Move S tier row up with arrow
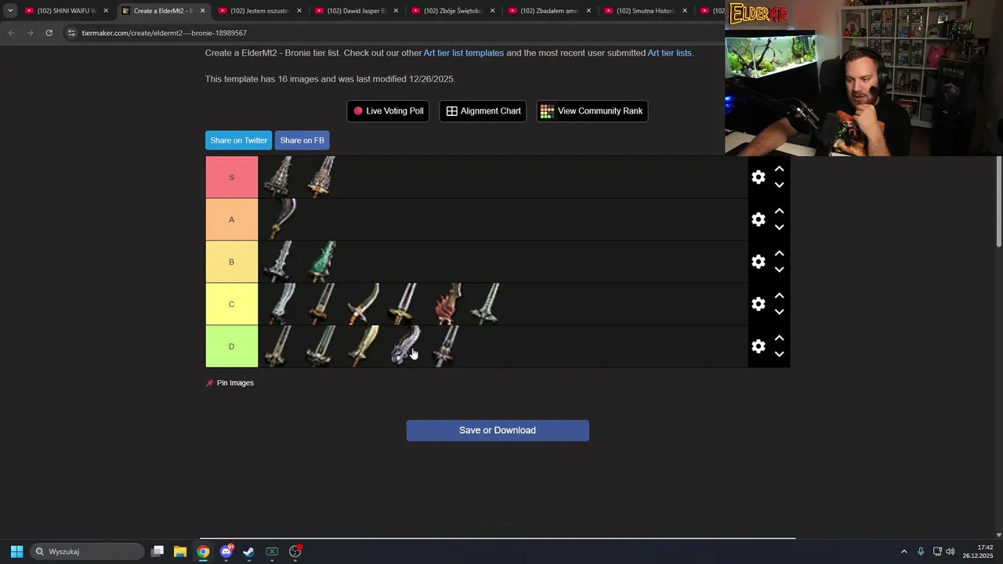Image resolution: width=1003 pixels, height=564 pixels. 779,168
